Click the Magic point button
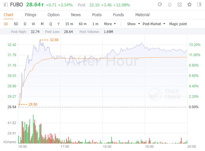The height and width of the screenshot is (151, 205). point(178,24)
